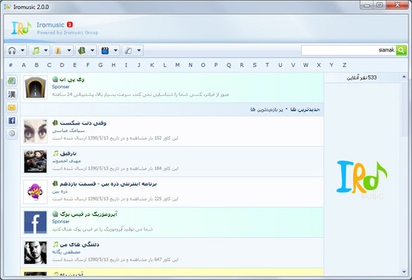This screenshot has width=412, height=280.
Task: Filter artists by the # symbol
Action: point(11,65)
